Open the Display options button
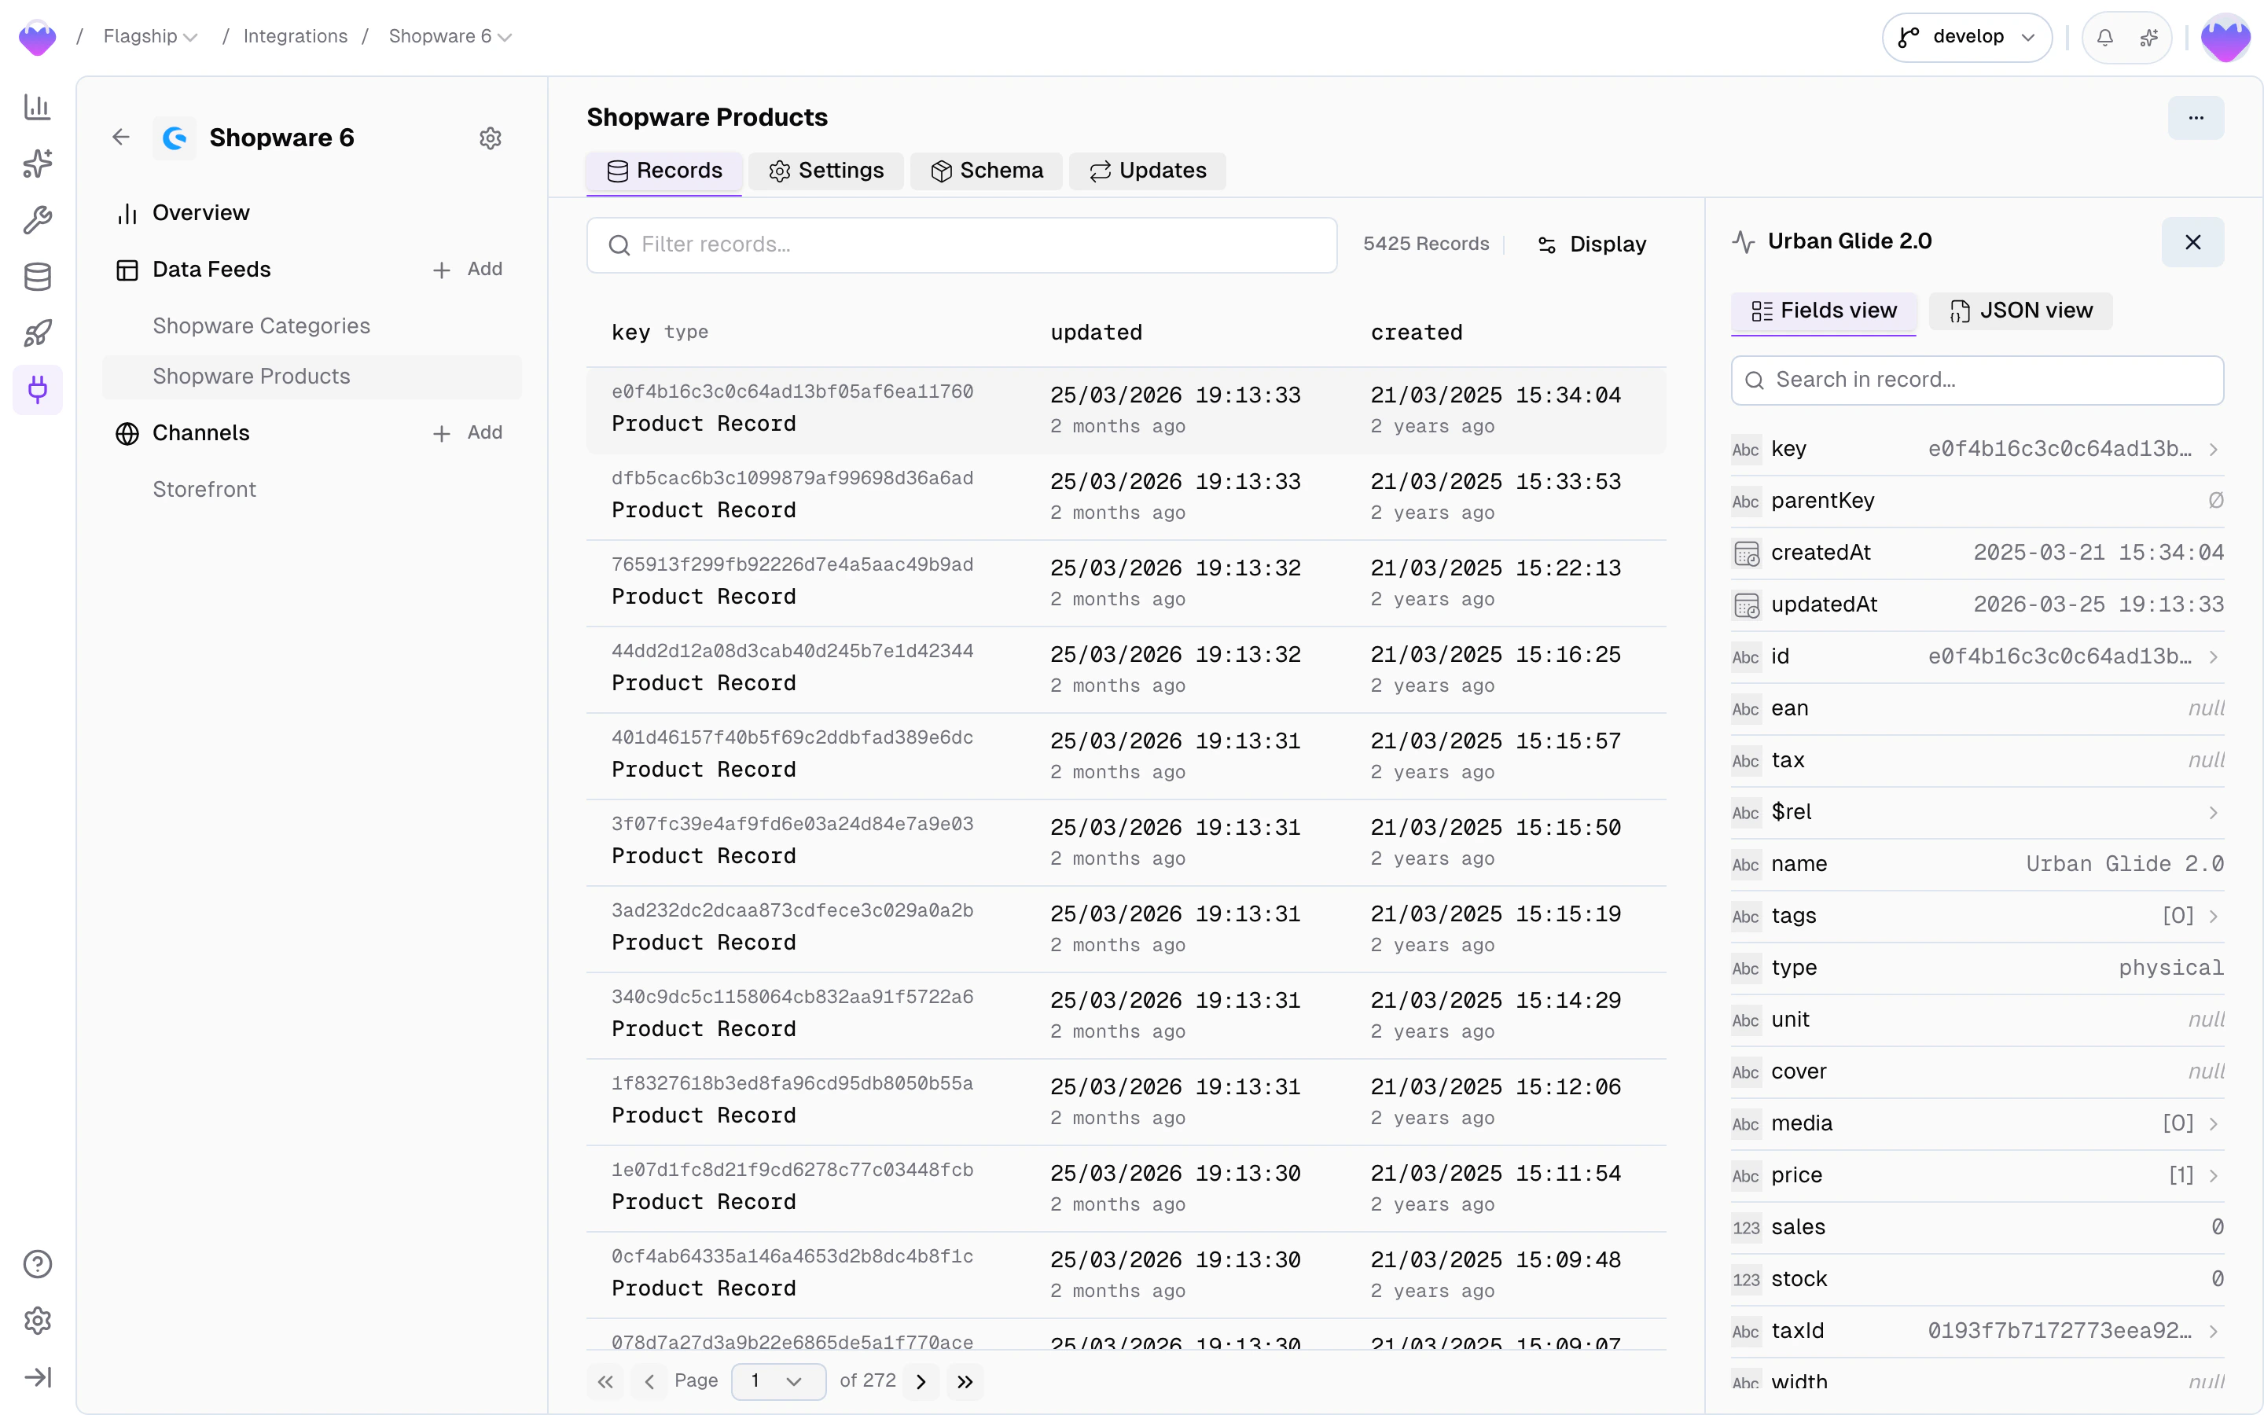The width and height of the screenshot is (2264, 1415). (x=1591, y=244)
